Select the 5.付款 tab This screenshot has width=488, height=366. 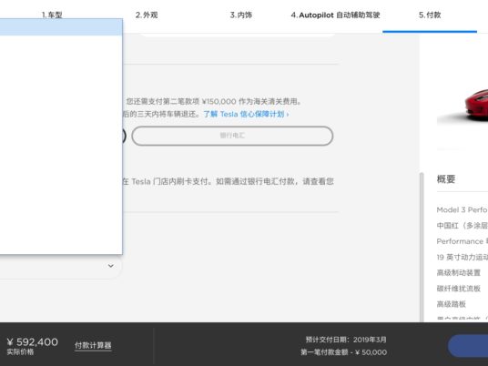[430, 15]
